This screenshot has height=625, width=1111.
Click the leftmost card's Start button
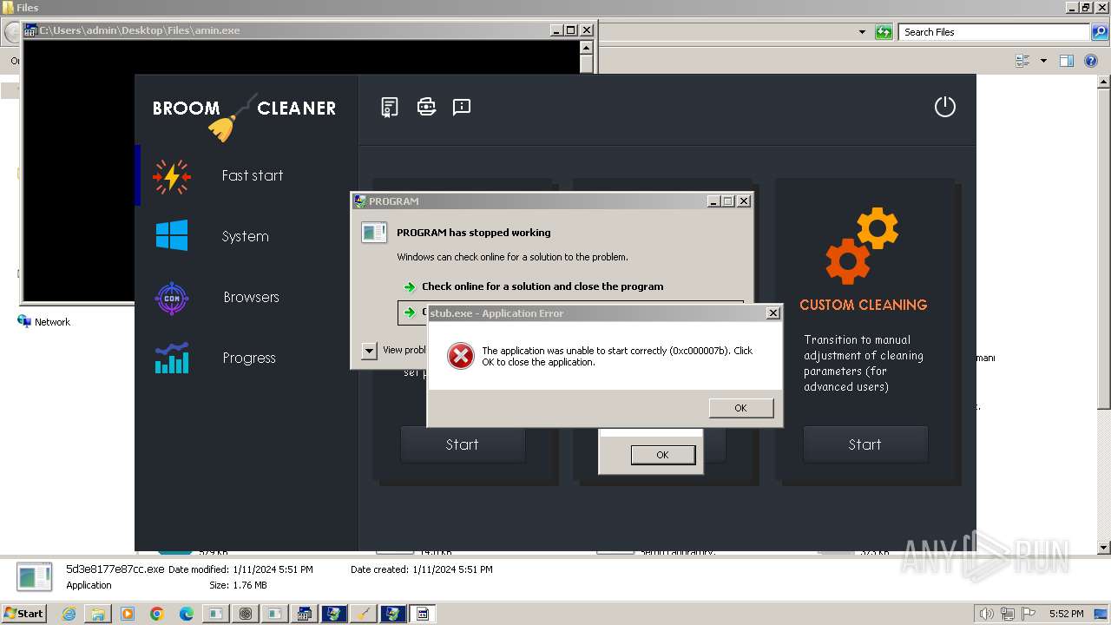tap(463, 444)
